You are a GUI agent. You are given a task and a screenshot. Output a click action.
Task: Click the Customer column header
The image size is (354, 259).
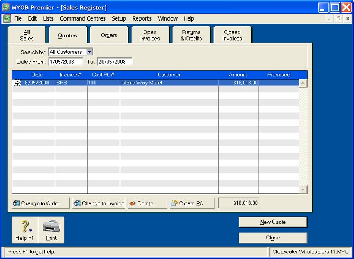point(169,75)
